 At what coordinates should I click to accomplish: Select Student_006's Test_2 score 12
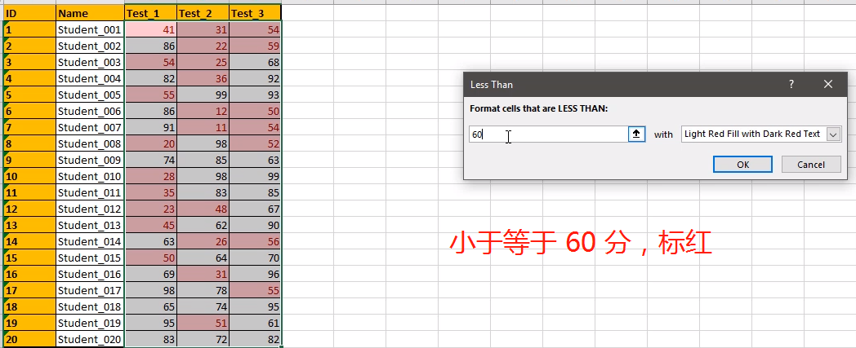(203, 111)
